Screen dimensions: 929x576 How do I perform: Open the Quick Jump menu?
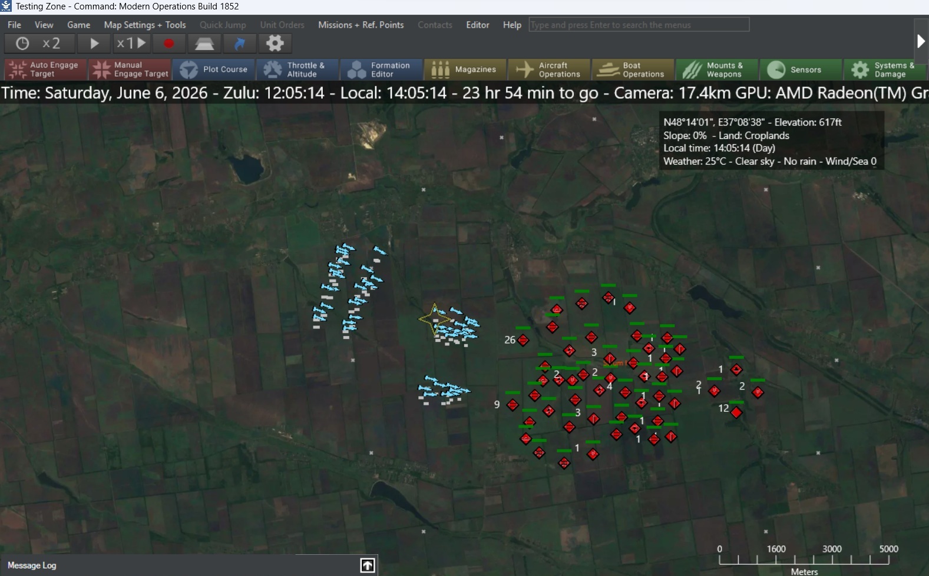tap(223, 25)
